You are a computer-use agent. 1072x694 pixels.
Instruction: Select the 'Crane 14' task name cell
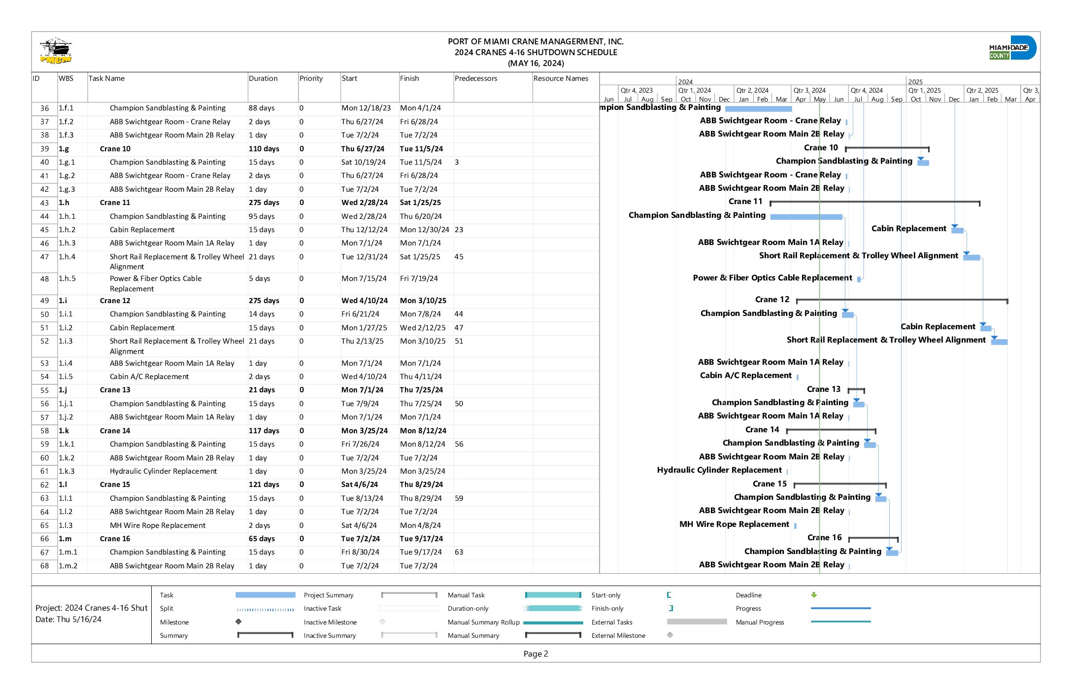167,431
